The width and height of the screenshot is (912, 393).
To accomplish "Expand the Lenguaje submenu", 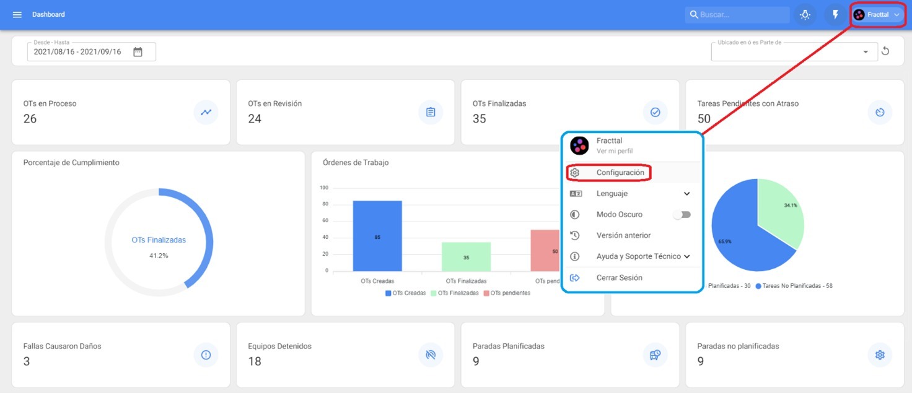I will [686, 194].
